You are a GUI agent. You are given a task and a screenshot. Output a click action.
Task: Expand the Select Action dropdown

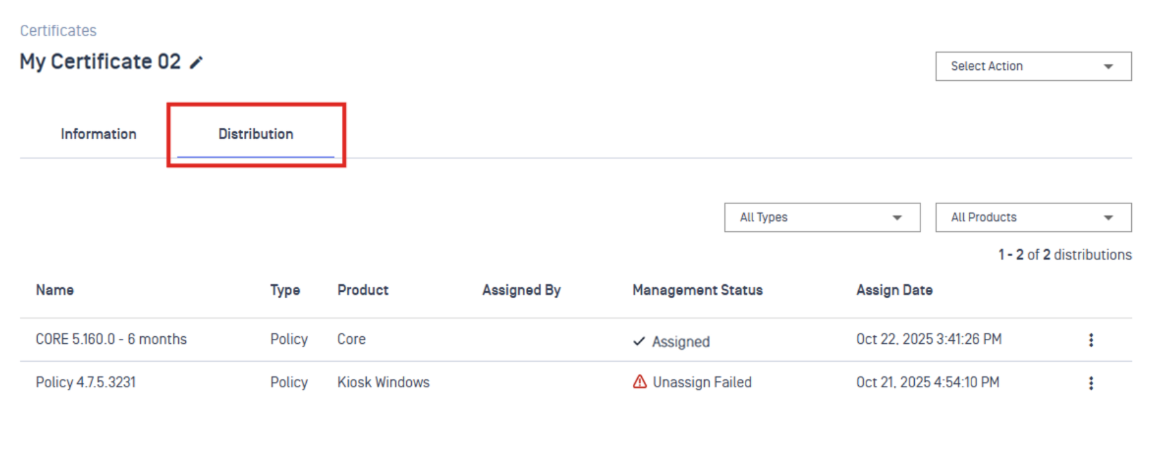point(1033,66)
